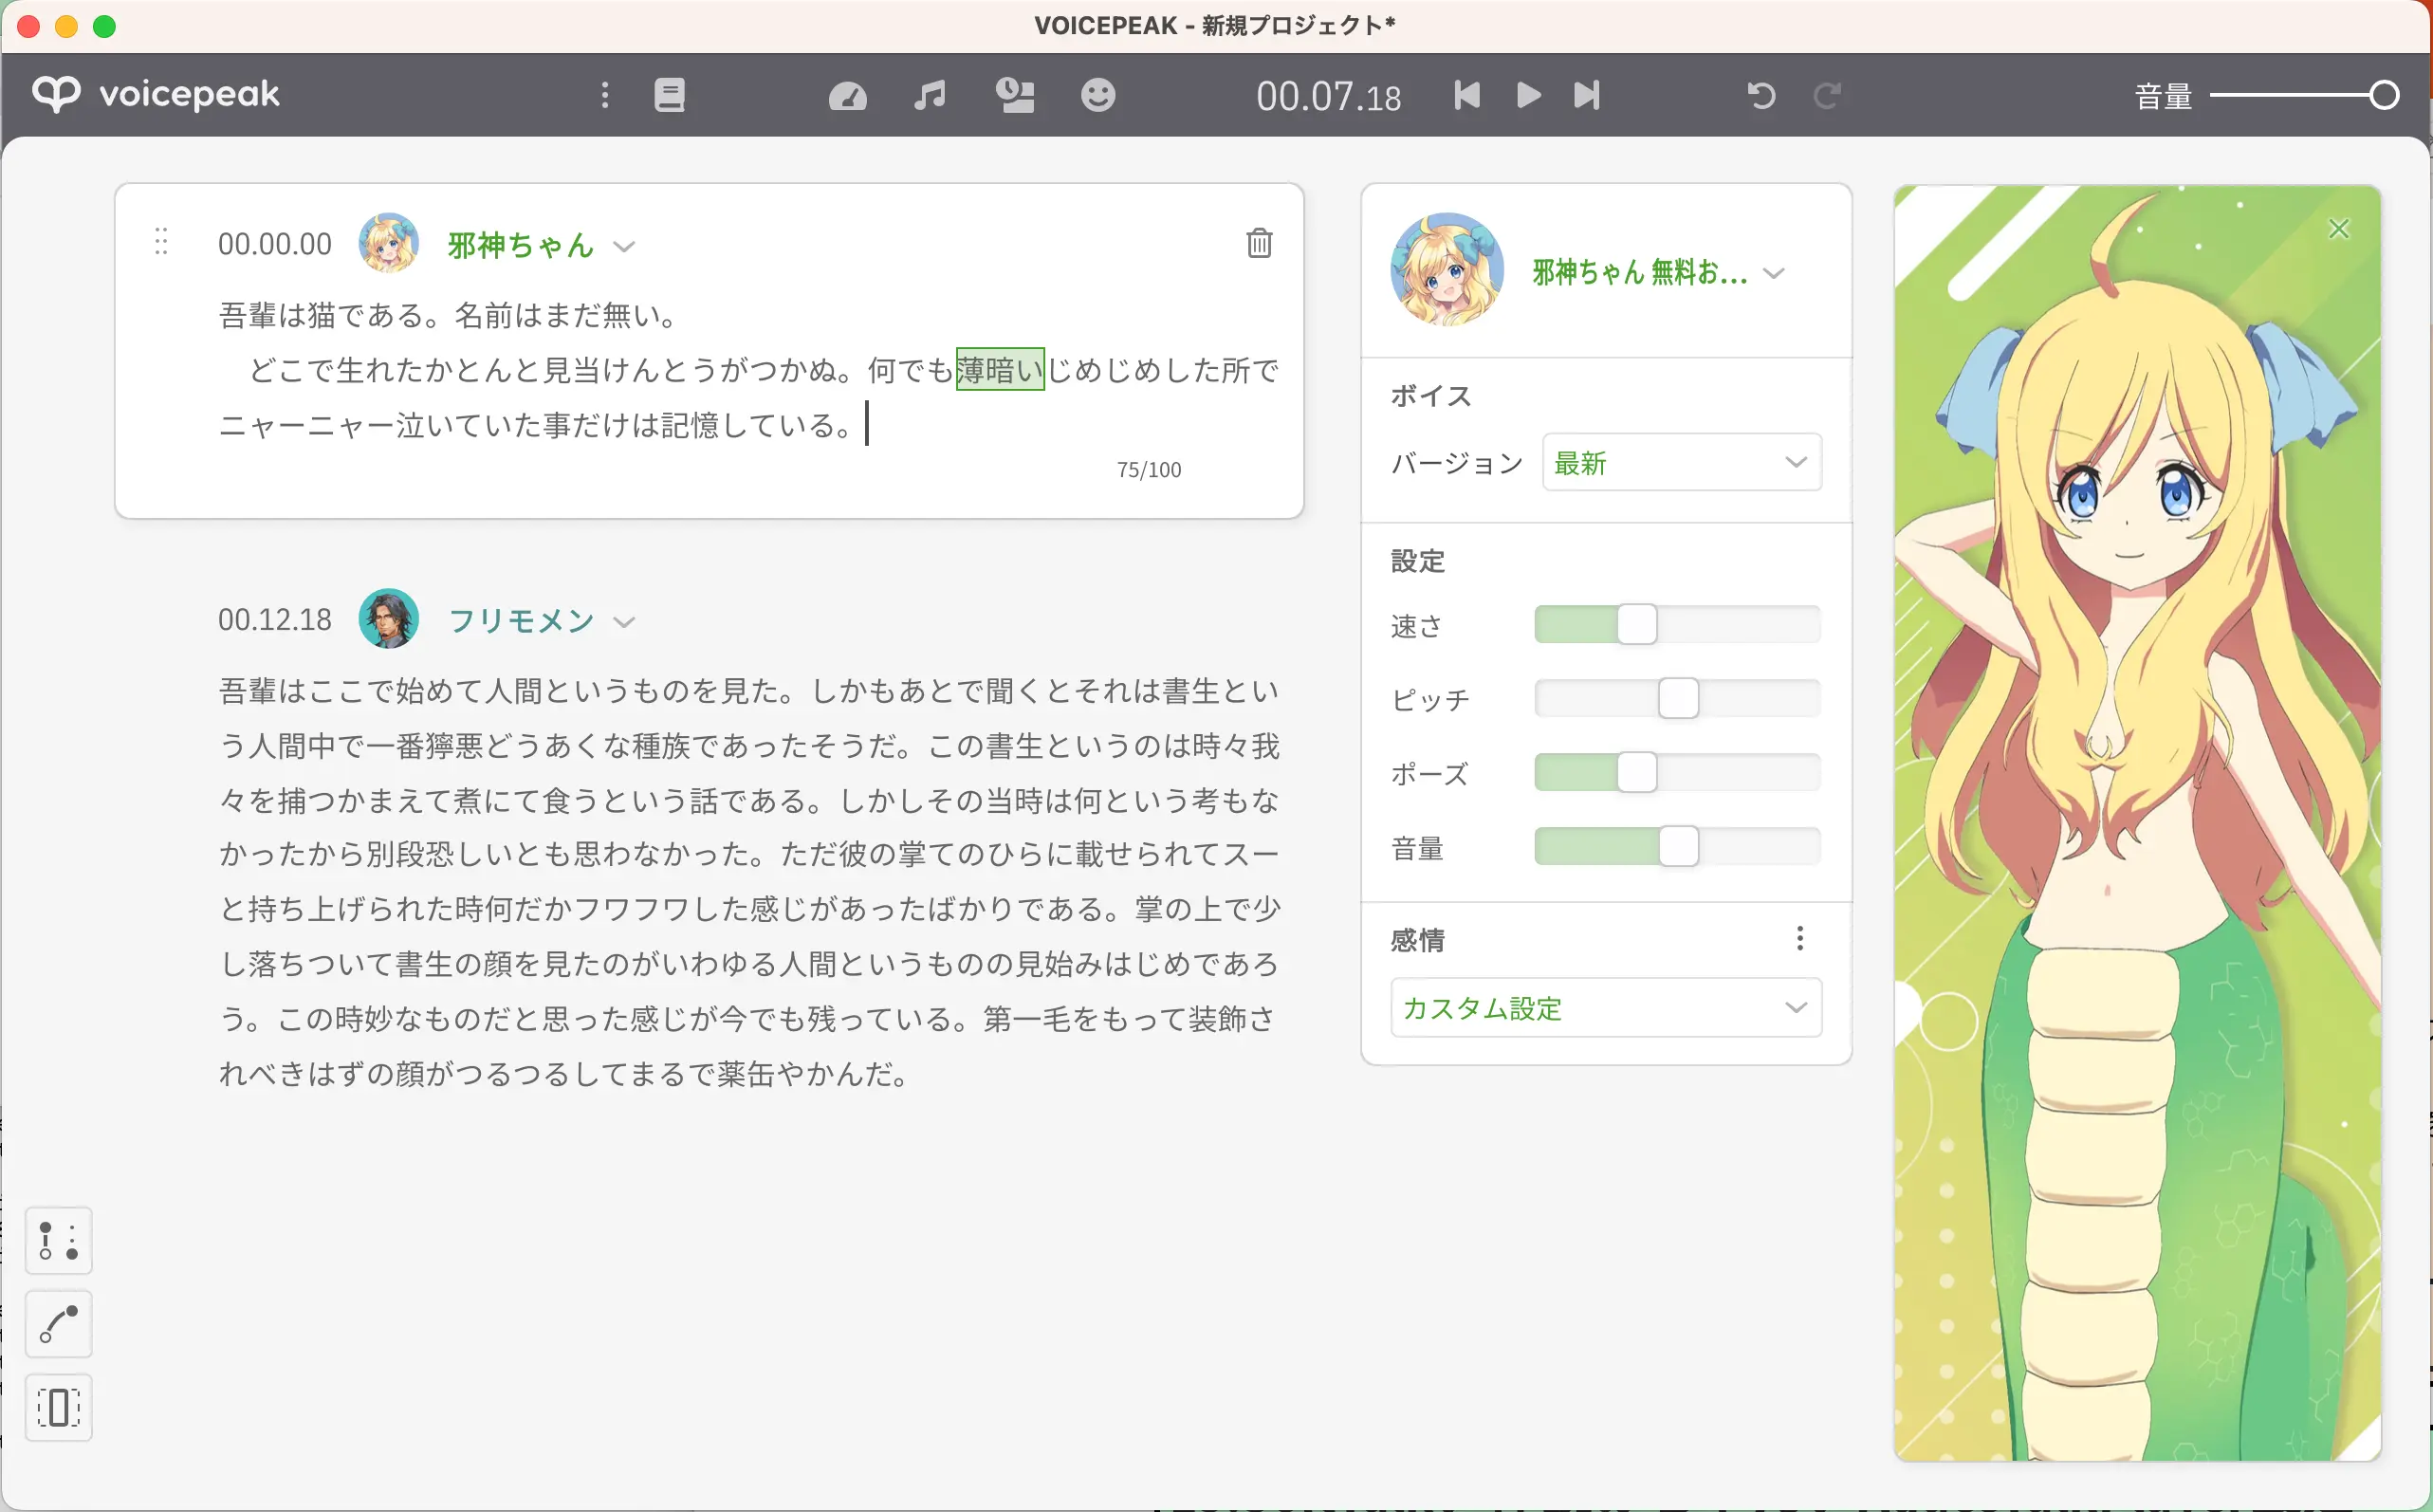Click inside the first text block editor
The width and height of the screenshot is (2433, 1512).
(748, 370)
